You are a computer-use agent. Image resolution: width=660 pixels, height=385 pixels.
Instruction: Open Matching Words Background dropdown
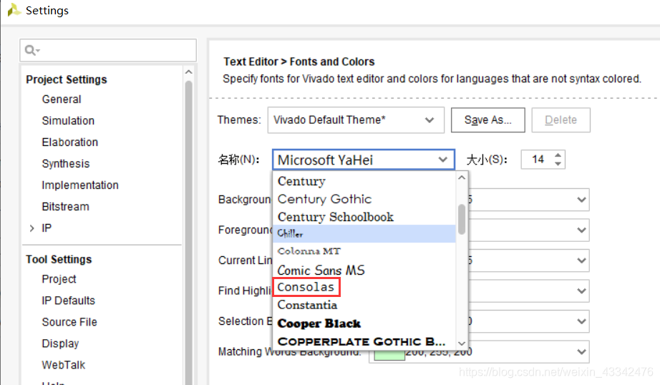tap(581, 352)
